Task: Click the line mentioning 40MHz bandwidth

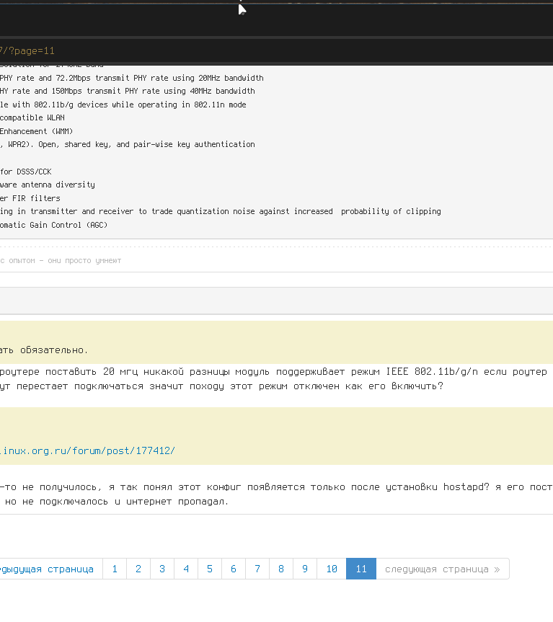Action: tap(128, 92)
